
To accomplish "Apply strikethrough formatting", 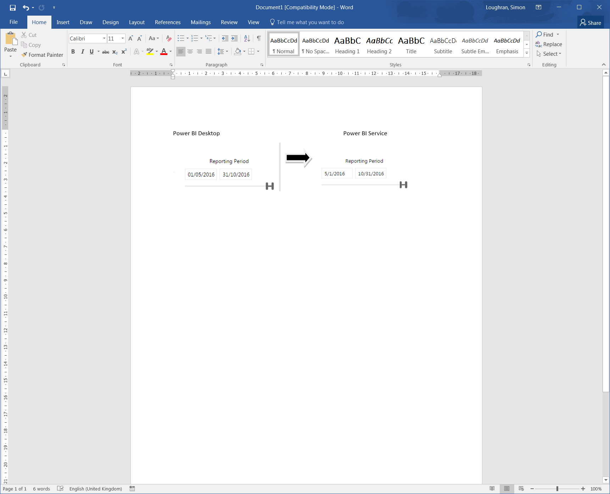I will point(106,52).
